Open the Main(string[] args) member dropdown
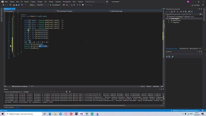 point(136,11)
